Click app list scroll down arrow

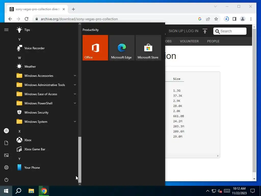pyautogui.click(x=80, y=184)
